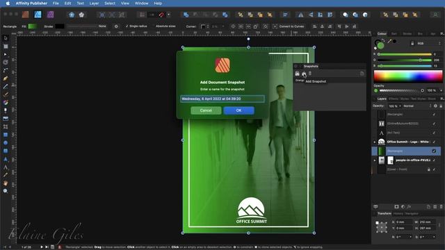Click the Restore Snapshot icon
Screen dimensions: 445x250
click(x=297, y=74)
